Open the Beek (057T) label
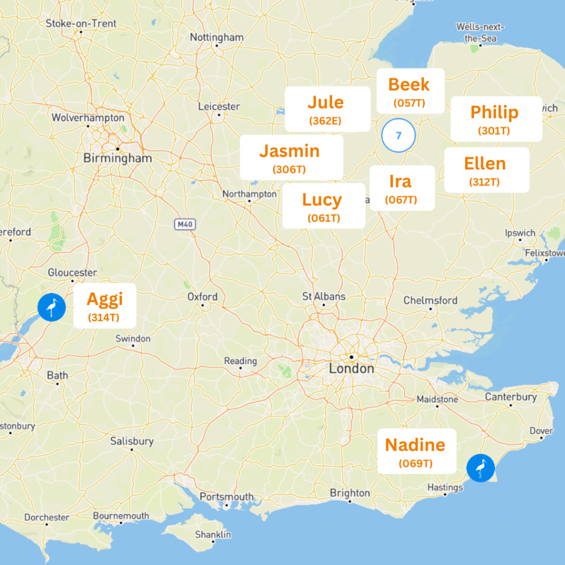Viewport: 565px width, 565px height. click(x=410, y=91)
